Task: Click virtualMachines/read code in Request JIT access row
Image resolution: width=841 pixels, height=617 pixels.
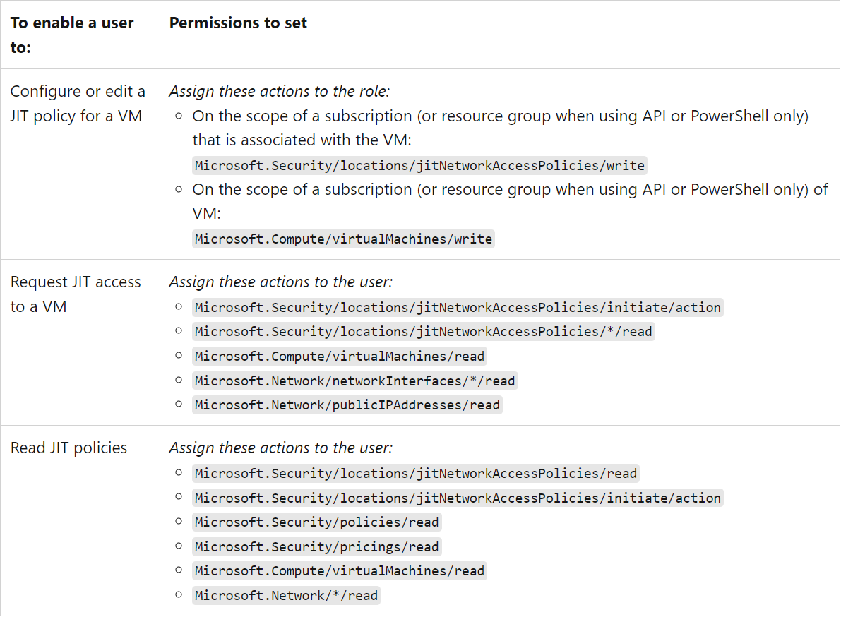Action: click(340, 357)
